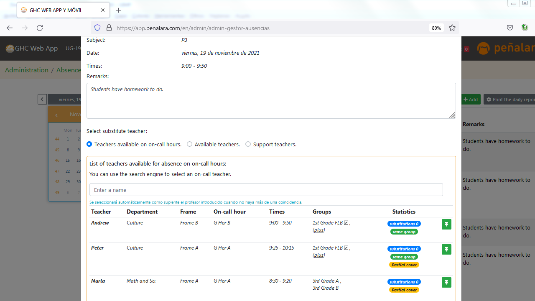Image resolution: width=535 pixels, height=301 pixels.
Task: Open the tracking protection shield
Action: pos(97,28)
